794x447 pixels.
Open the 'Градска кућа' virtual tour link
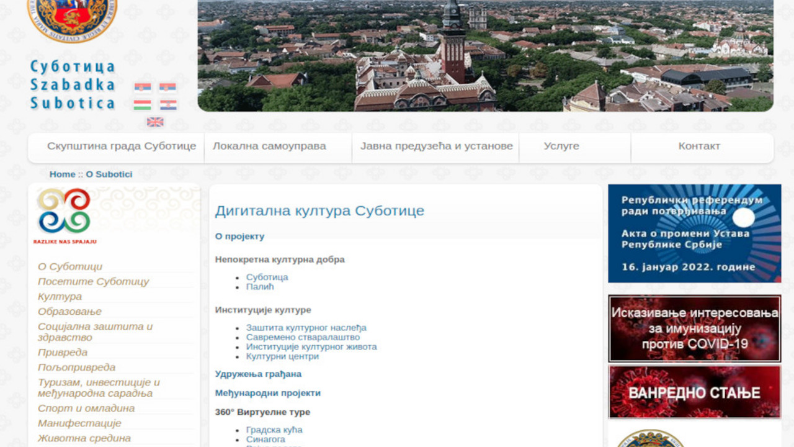click(x=274, y=430)
